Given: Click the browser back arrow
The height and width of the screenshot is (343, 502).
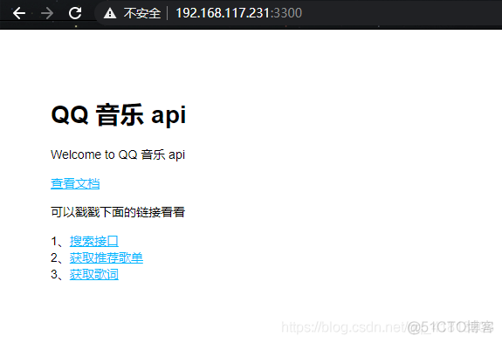Looking at the screenshot, I should (19, 13).
